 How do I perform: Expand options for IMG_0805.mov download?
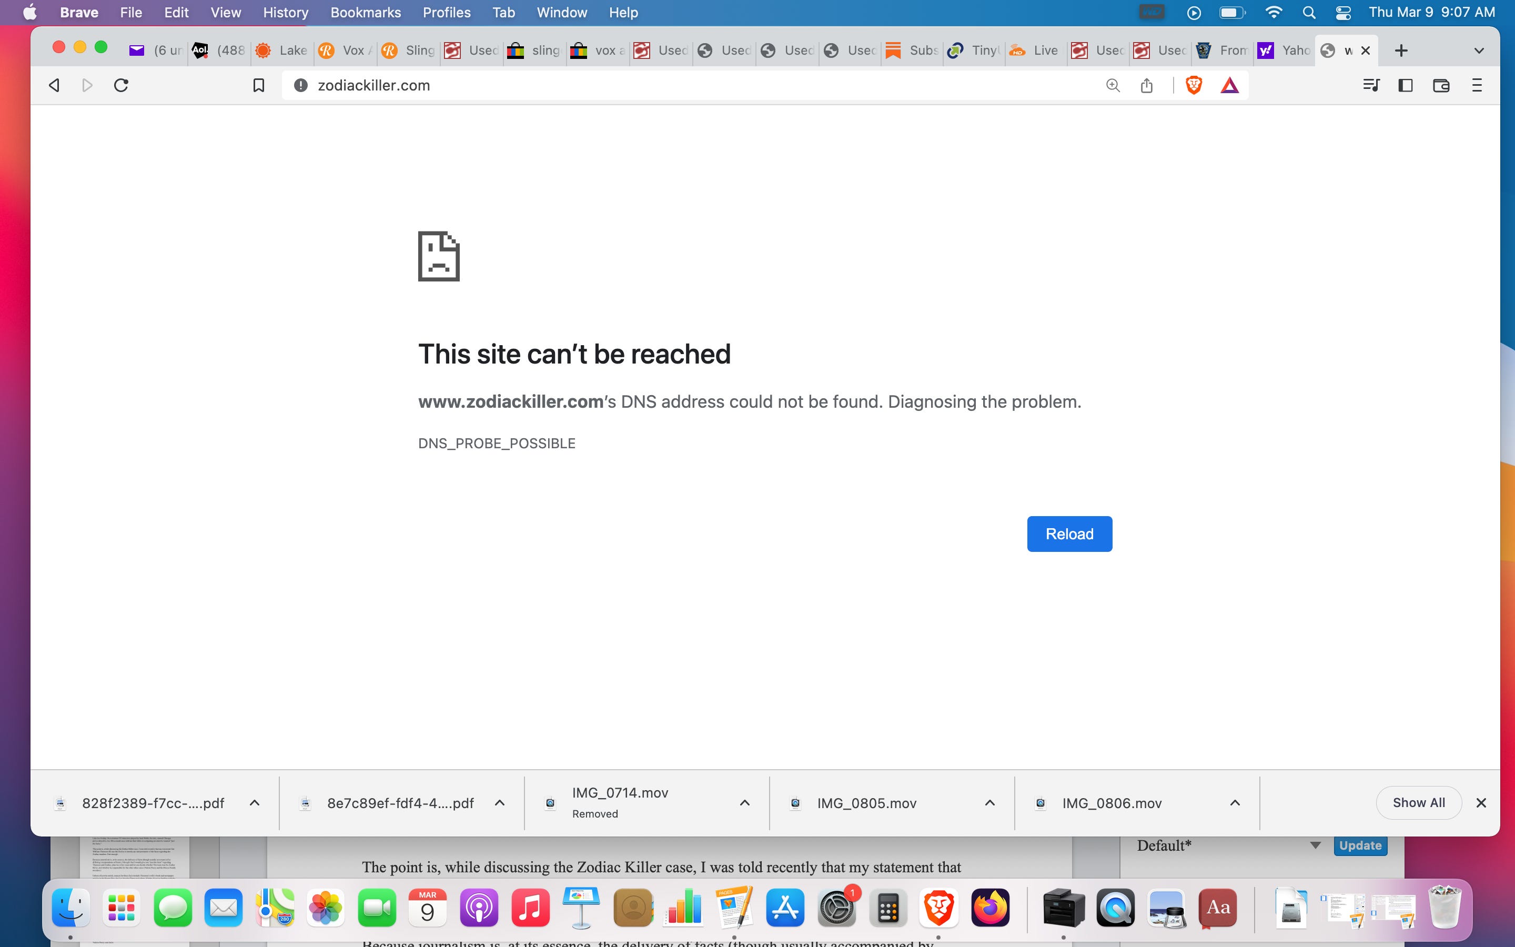990,803
